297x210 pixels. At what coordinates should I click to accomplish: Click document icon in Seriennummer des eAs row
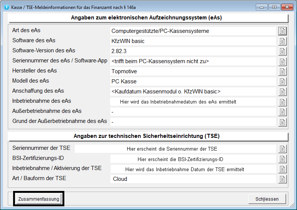click(x=282, y=62)
